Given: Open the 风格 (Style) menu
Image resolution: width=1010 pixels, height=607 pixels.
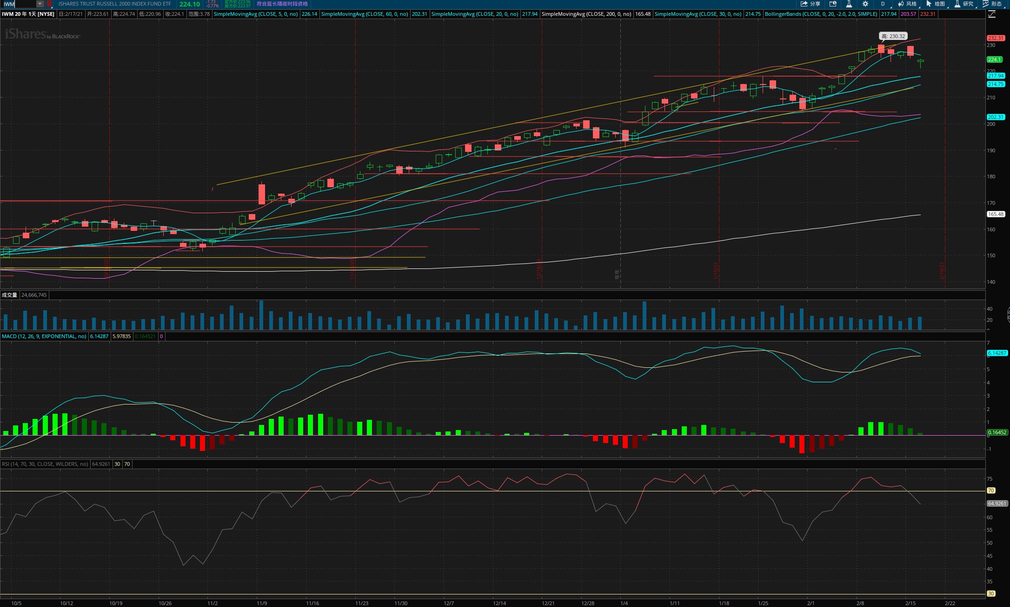Looking at the screenshot, I should tap(907, 4).
